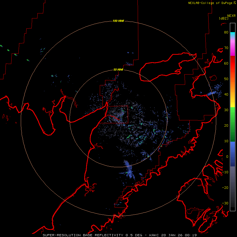Click the 50 dBZ scale label
237x237 pixels.
[x=226, y=79]
